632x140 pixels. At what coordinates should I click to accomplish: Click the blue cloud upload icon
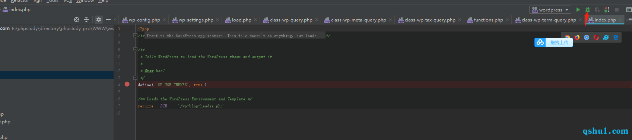click(x=540, y=43)
